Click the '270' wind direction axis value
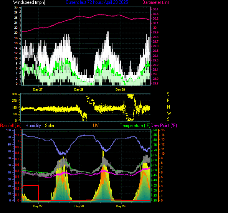Screen dimensions: 228x213 click(x=14, y=101)
